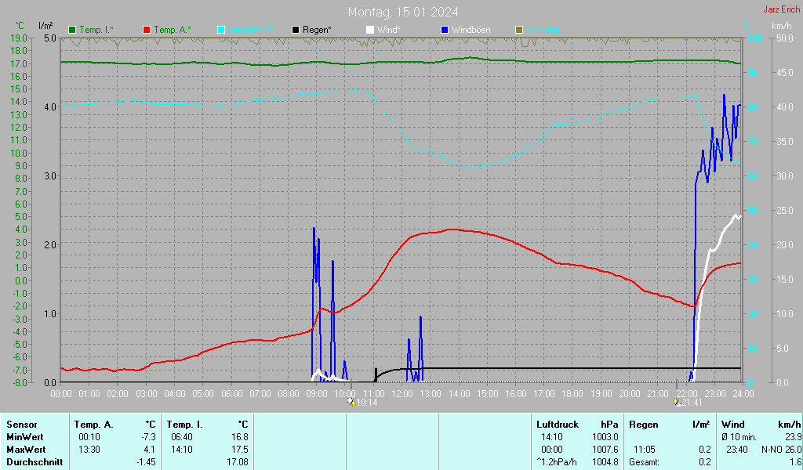
Task: Click the indoor temp minimum time '06:40'
Action: 182,437
